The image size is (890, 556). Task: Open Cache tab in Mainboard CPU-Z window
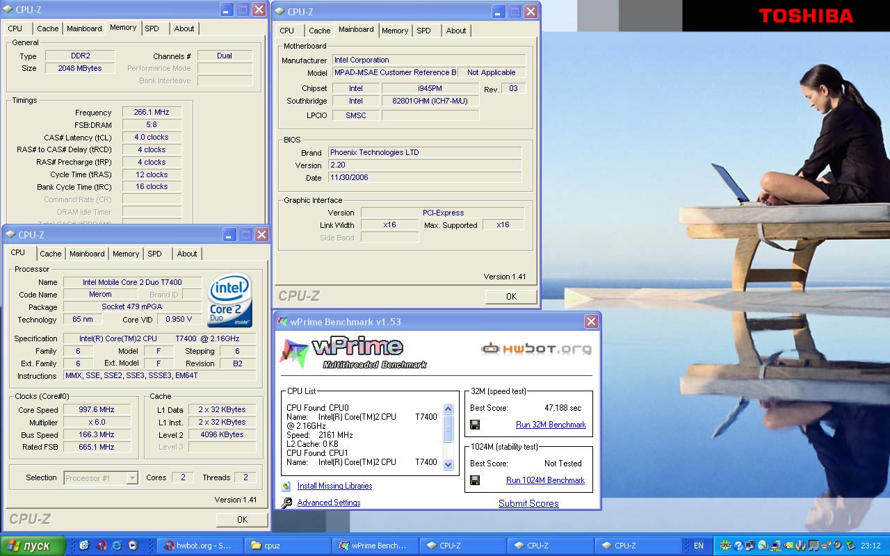click(320, 31)
